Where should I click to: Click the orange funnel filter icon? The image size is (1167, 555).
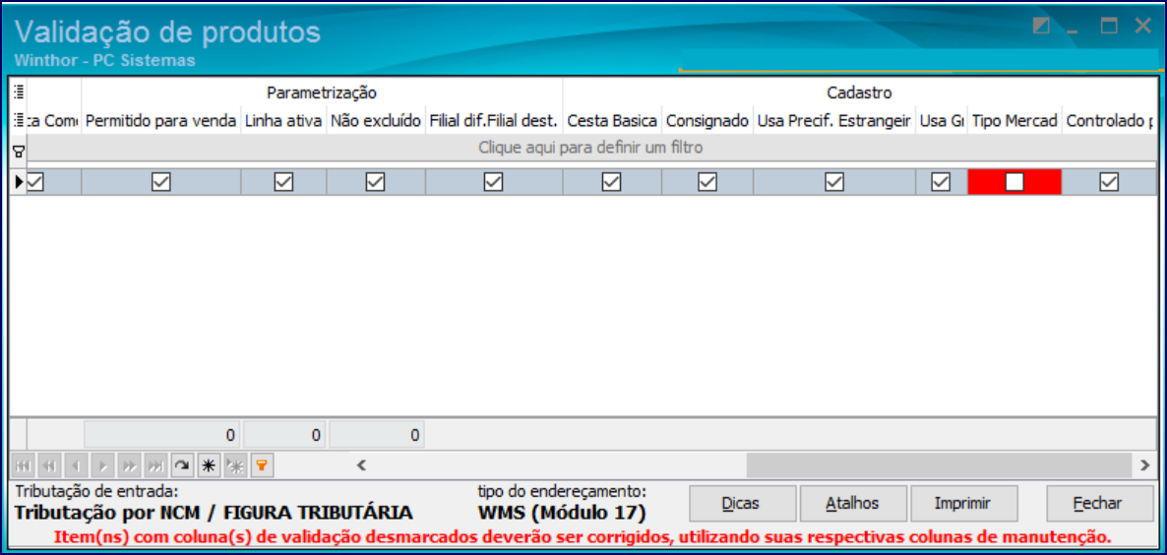[x=261, y=466]
